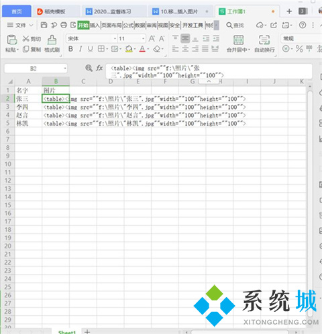Click the Paste (粘贴) clipboard icon
The width and height of the screenshot is (322, 334).
click(x=12, y=40)
